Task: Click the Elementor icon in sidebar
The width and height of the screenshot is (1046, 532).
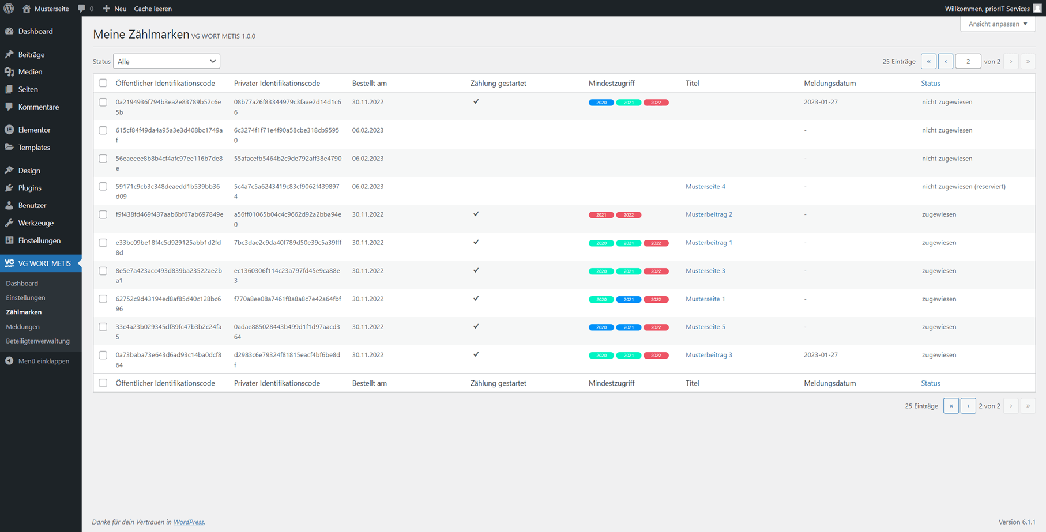Action: [9, 130]
